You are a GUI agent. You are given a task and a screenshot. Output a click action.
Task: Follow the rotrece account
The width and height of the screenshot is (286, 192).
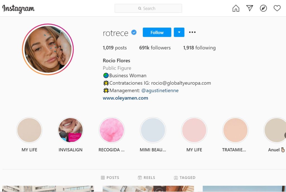[157, 32]
